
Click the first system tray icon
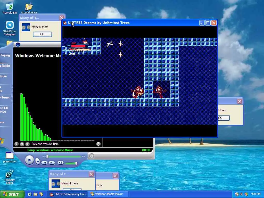237,194
